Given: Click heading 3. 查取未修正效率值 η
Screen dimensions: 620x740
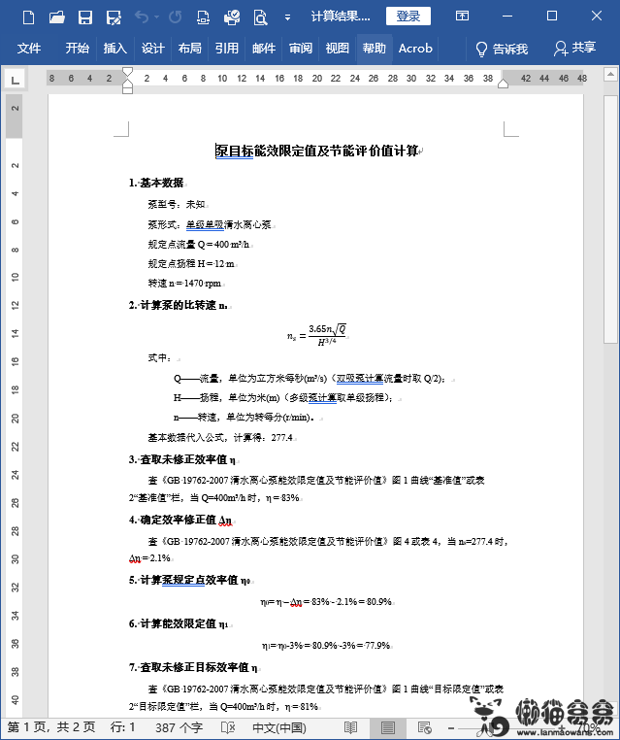Looking at the screenshot, I should (x=182, y=459).
